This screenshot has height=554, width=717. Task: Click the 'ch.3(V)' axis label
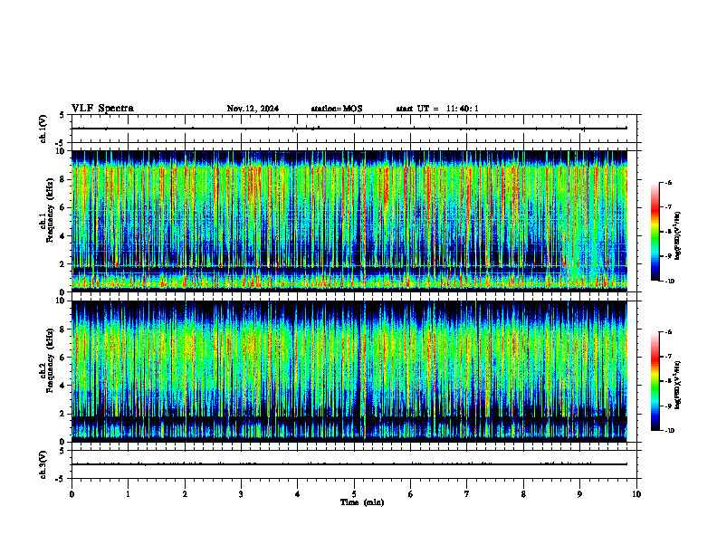43,465
